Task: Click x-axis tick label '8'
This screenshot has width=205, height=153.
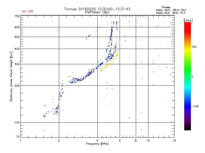Action: click(136, 141)
